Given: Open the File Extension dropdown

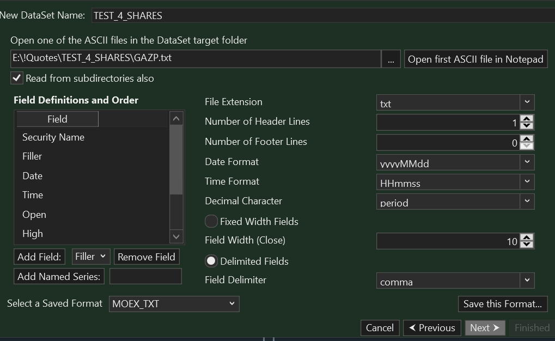Looking at the screenshot, I should point(527,102).
